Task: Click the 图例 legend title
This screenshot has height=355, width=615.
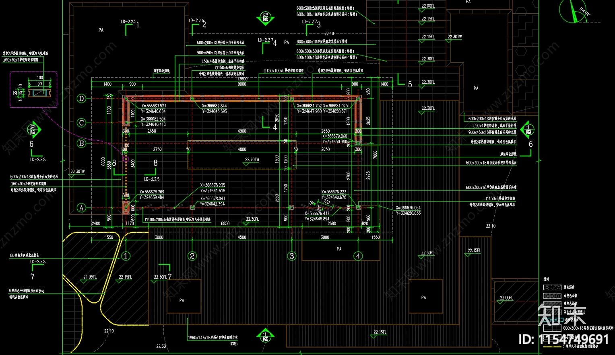Action: (547, 279)
